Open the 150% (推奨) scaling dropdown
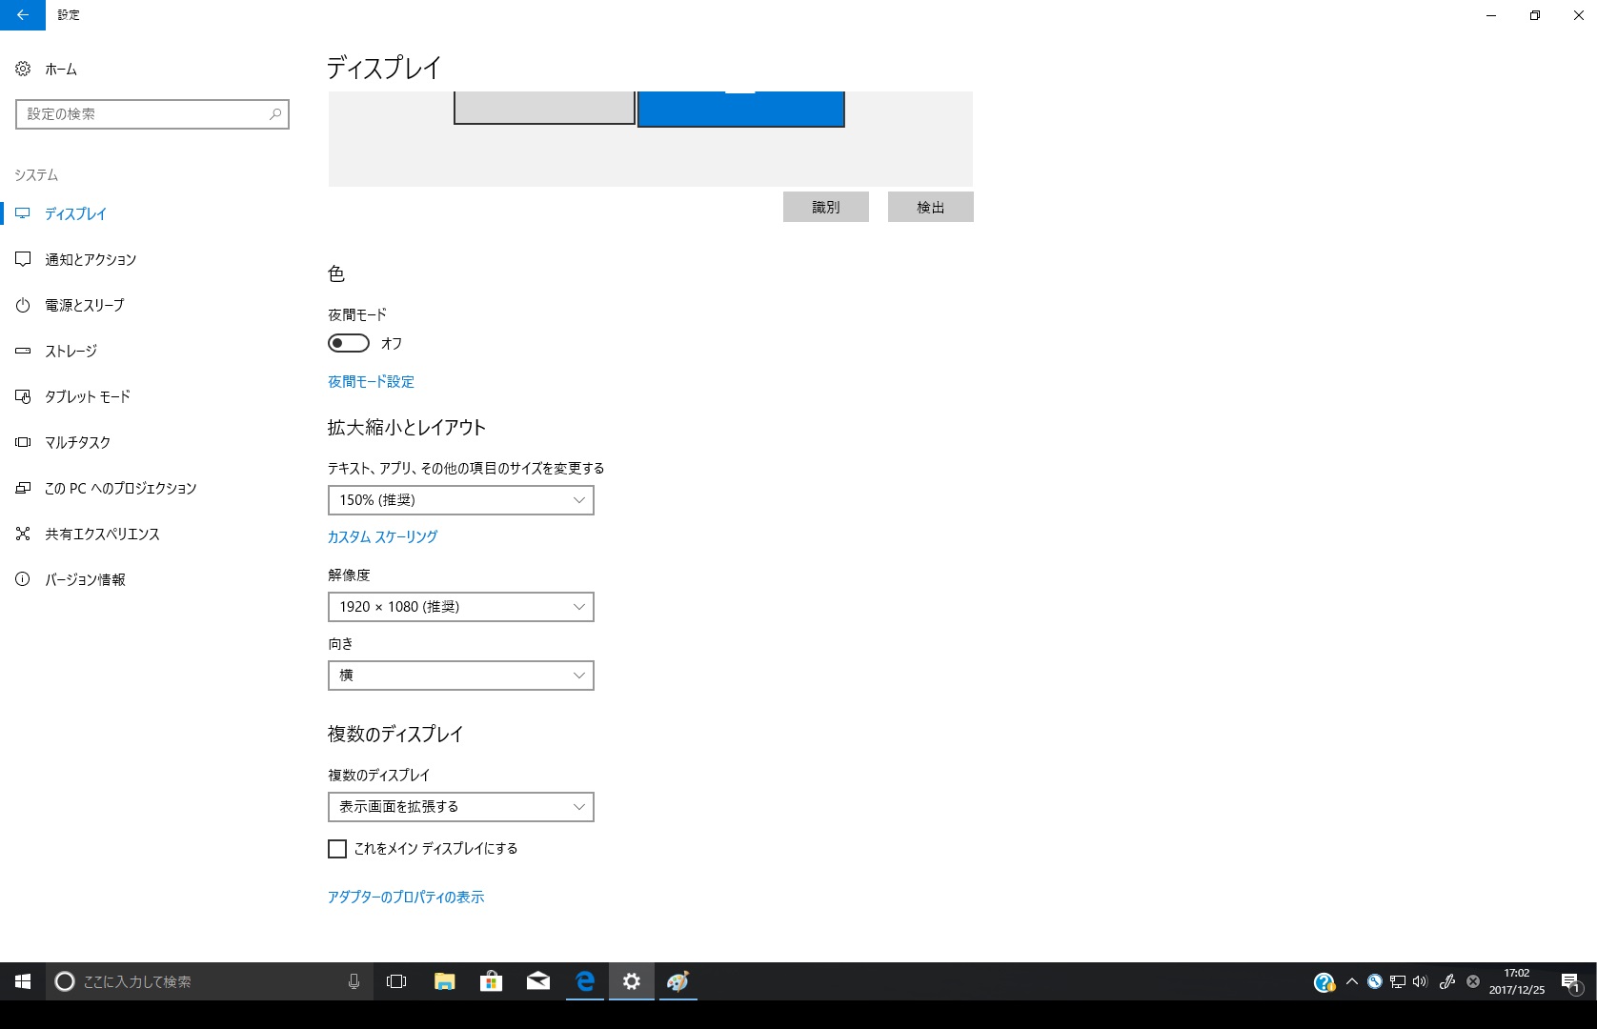The width and height of the screenshot is (1597, 1029). tap(461, 500)
